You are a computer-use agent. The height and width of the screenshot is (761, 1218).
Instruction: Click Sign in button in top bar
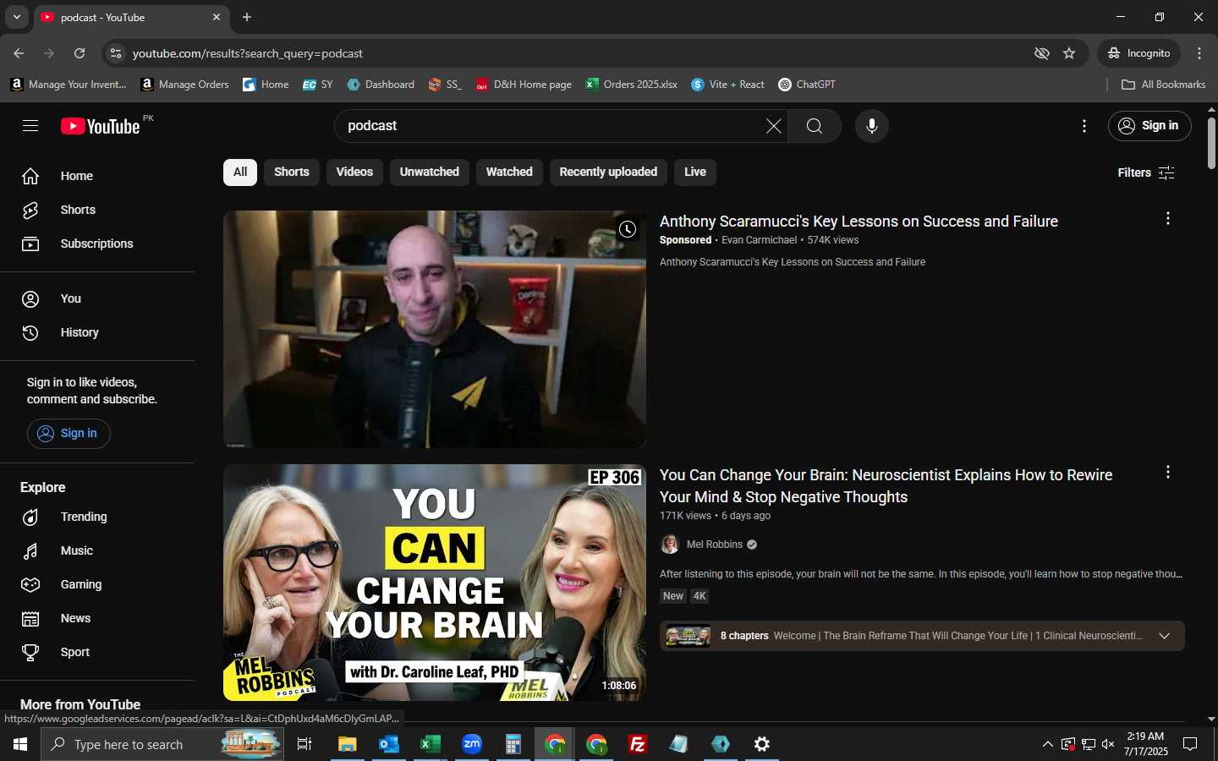coord(1149,126)
